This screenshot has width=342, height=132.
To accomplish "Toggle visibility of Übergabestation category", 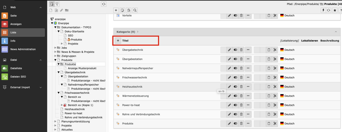I will pos(235,59).
